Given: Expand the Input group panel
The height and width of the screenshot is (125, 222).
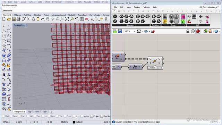Looking at the screenshot, I should (185, 25).
